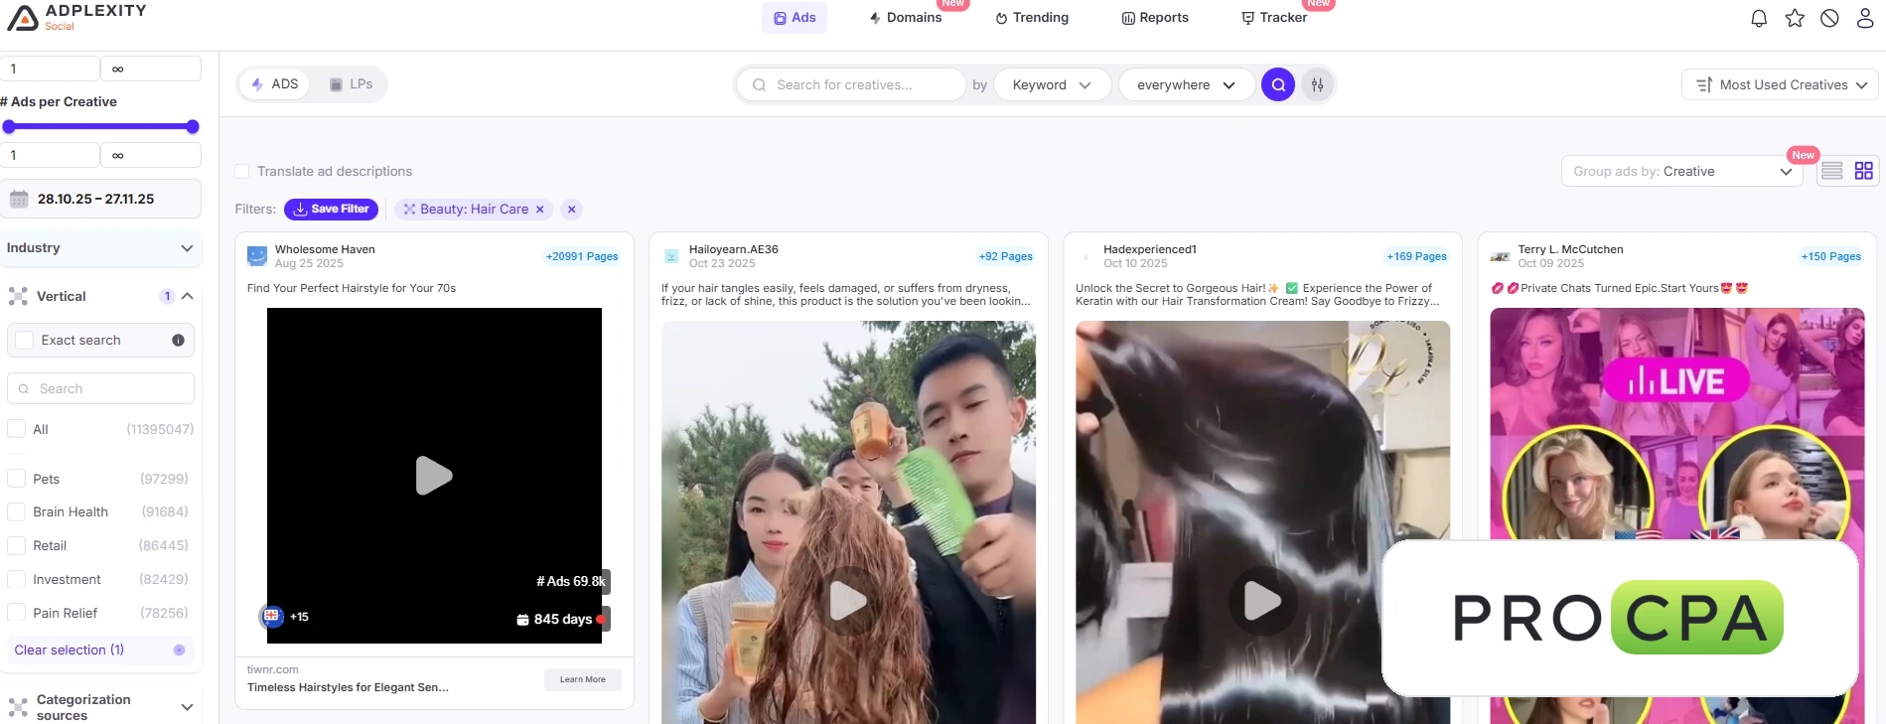Open advanced search filter settings icon
Screen dimensions: 1886x724
click(x=1317, y=84)
